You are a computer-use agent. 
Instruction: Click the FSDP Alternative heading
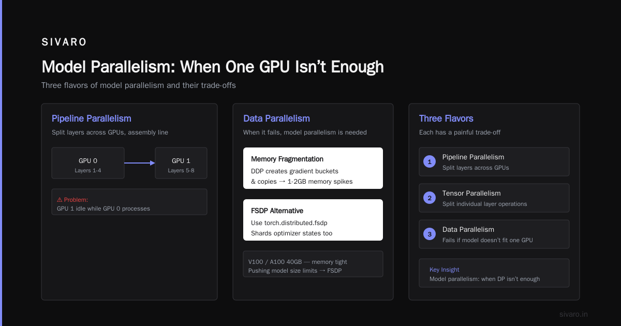pos(277,211)
